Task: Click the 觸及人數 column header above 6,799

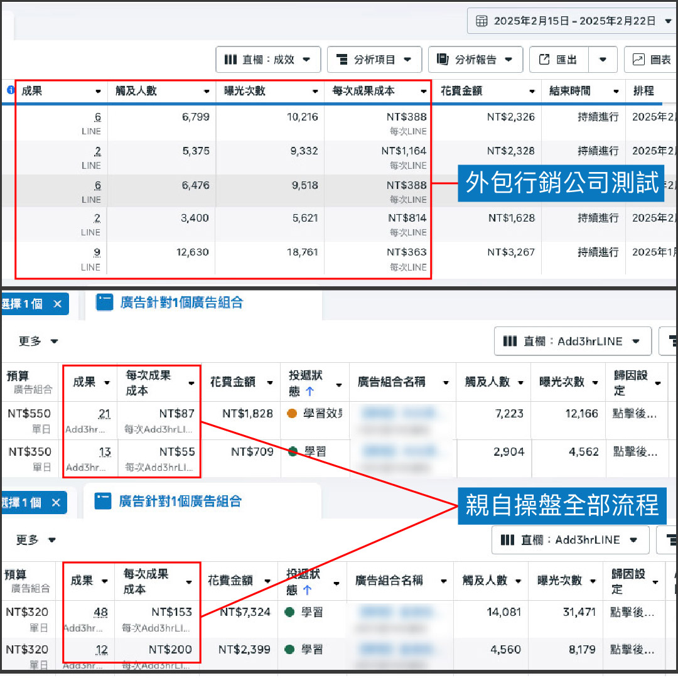Action: 136,91
